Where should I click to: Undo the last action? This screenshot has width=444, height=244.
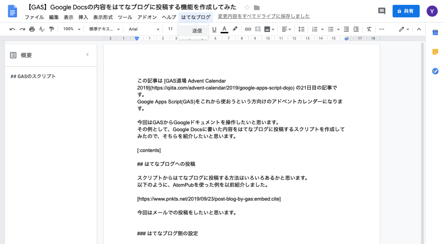click(x=12, y=29)
